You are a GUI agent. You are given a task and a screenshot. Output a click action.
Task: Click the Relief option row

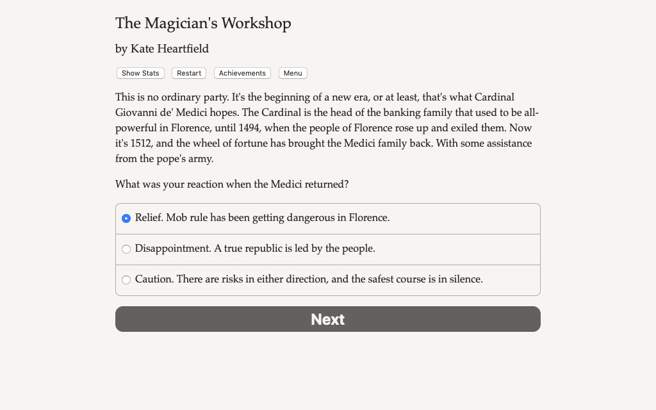(x=327, y=218)
